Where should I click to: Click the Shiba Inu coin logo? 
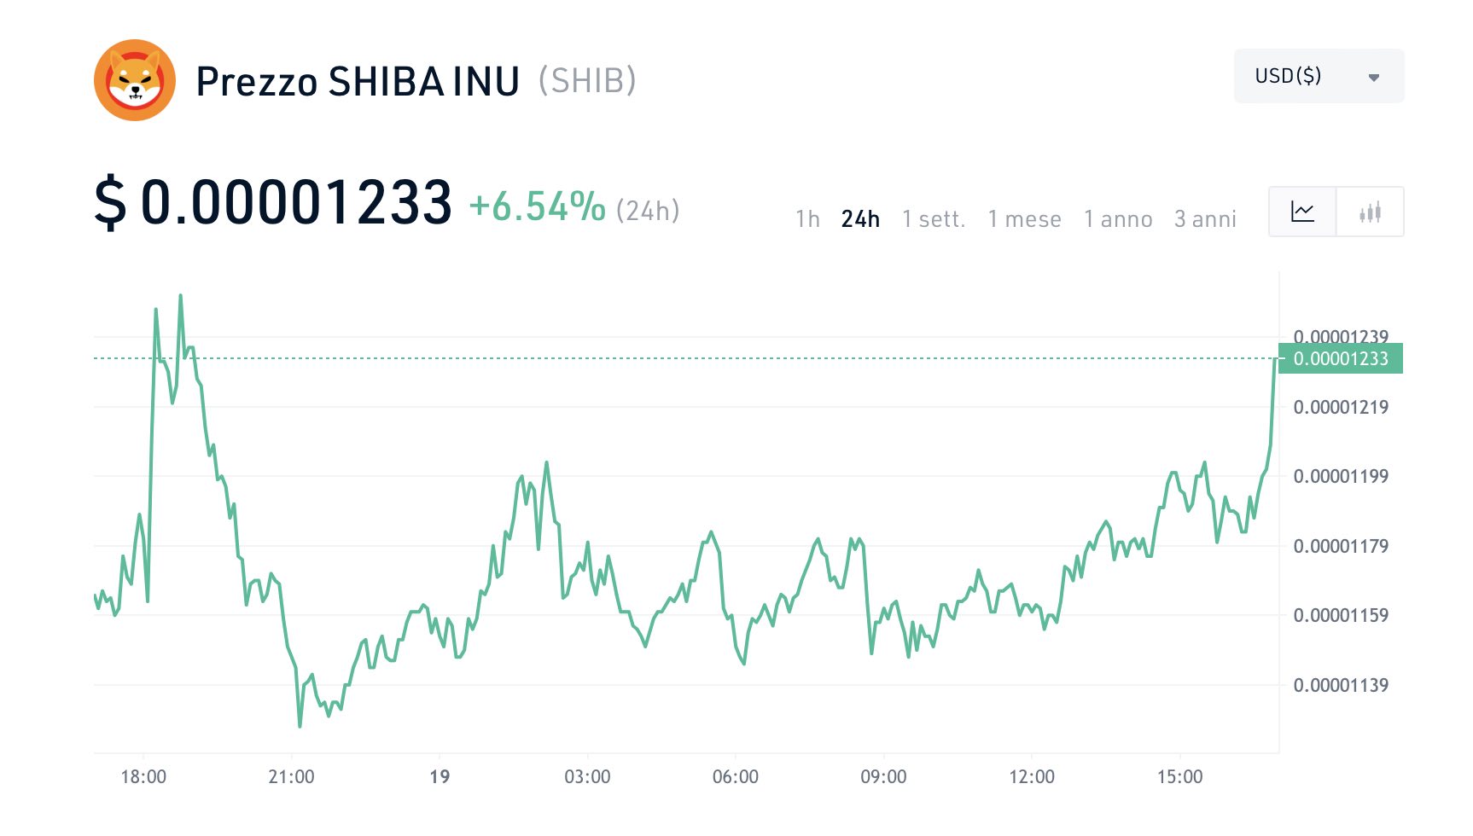coord(135,80)
